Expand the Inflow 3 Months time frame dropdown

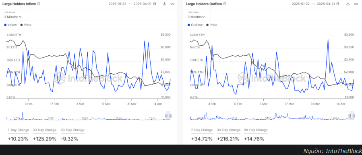13,17
